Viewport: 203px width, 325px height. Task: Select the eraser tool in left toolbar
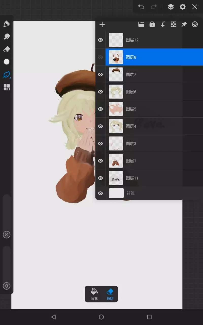[7, 49]
